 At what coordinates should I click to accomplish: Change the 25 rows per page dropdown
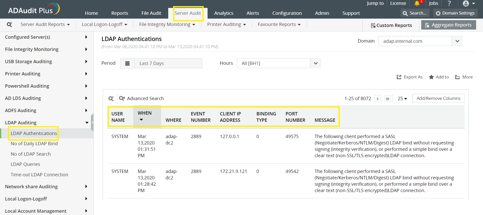402,99
